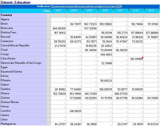Select the Congo row label

click(5, 54)
